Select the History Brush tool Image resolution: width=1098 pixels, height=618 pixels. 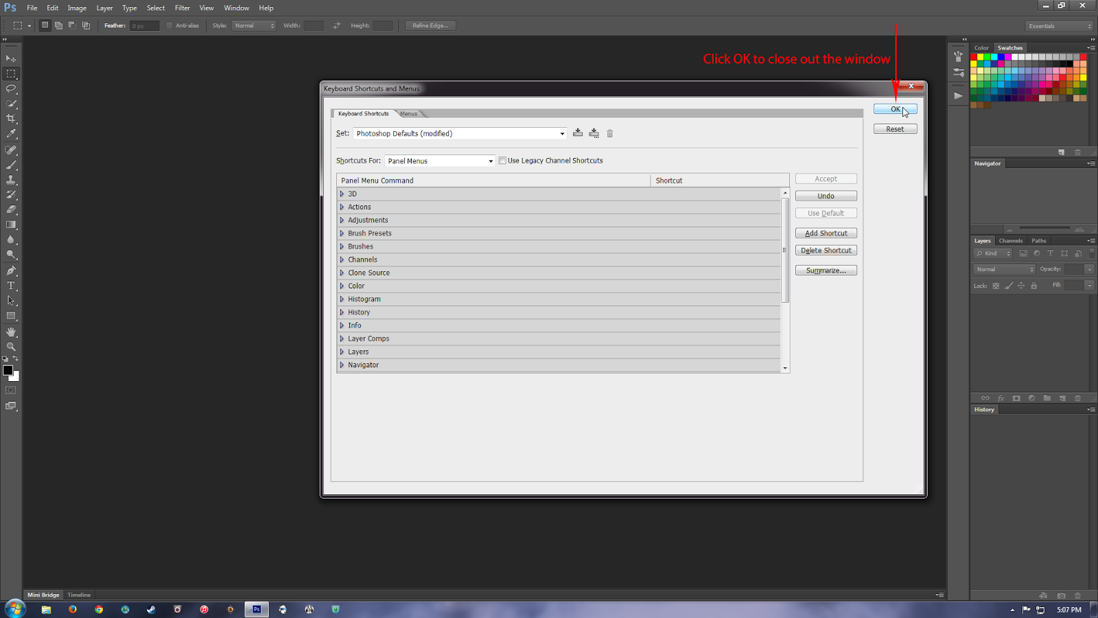11,195
